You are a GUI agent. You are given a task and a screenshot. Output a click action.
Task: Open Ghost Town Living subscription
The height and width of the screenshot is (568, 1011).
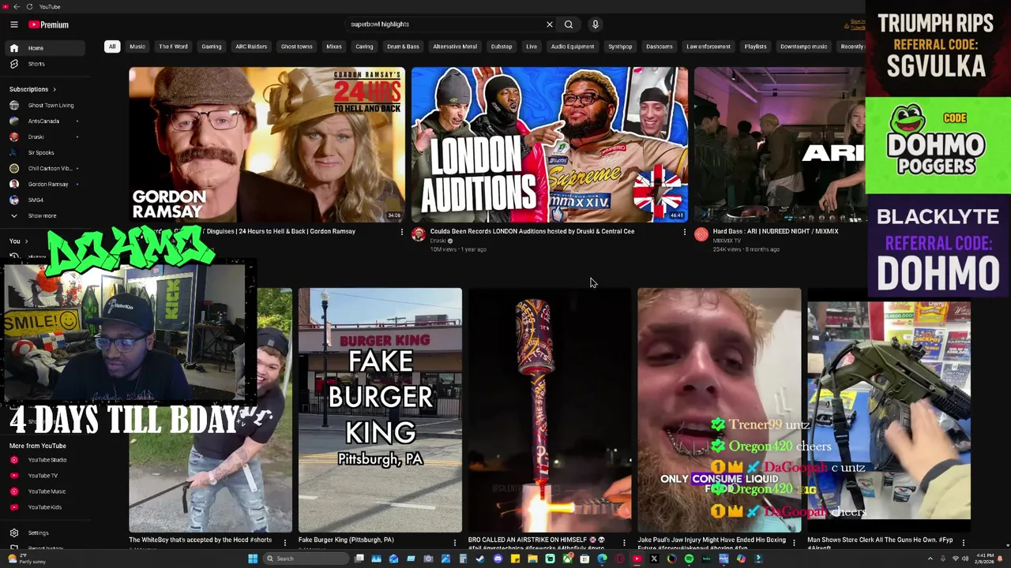click(x=45, y=105)
